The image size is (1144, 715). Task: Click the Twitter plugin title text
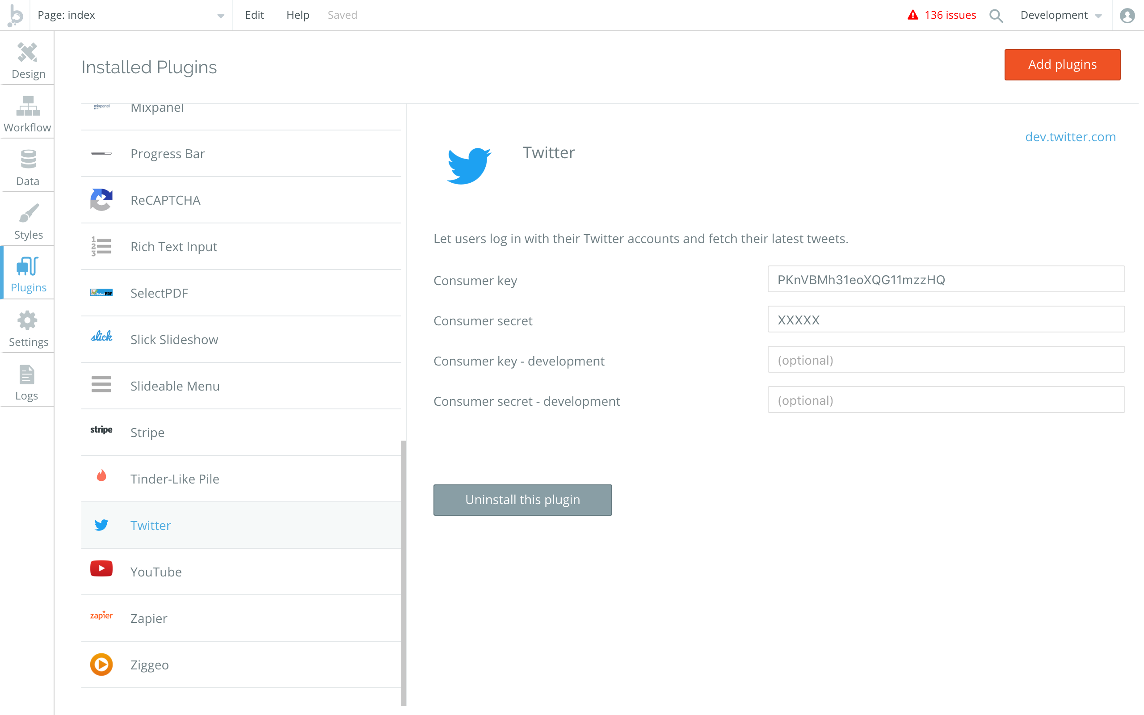click(549, 152)
